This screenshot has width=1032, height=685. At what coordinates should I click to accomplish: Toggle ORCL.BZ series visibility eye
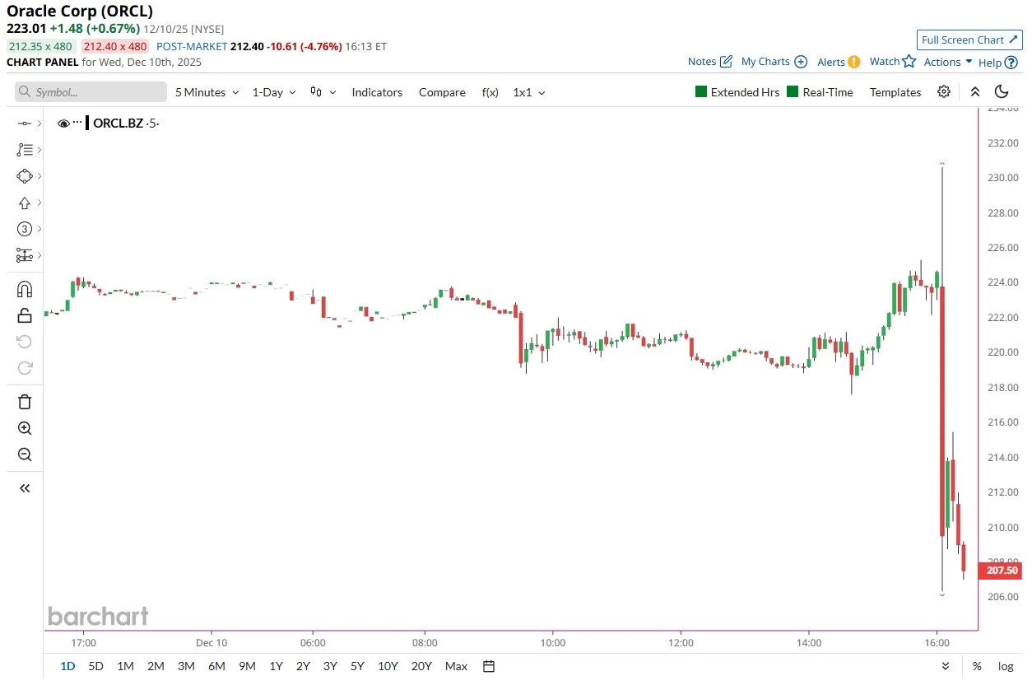tap(63, 123)
